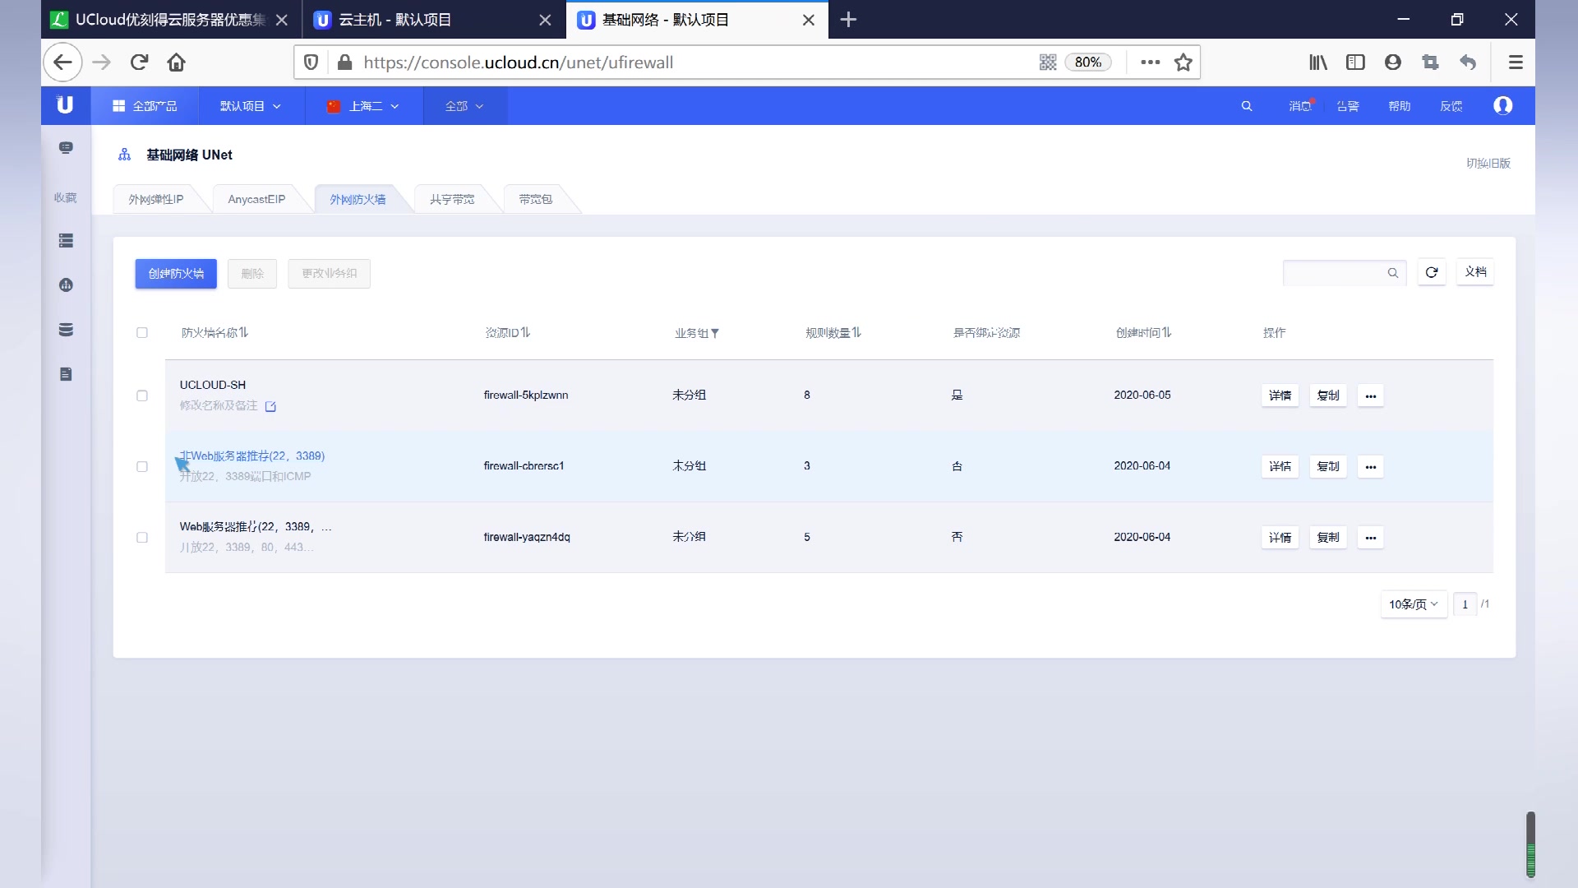Expand the 上海二 region dropdown
Viewport: 1578px width, 888px height.
[x=363, y=106]
